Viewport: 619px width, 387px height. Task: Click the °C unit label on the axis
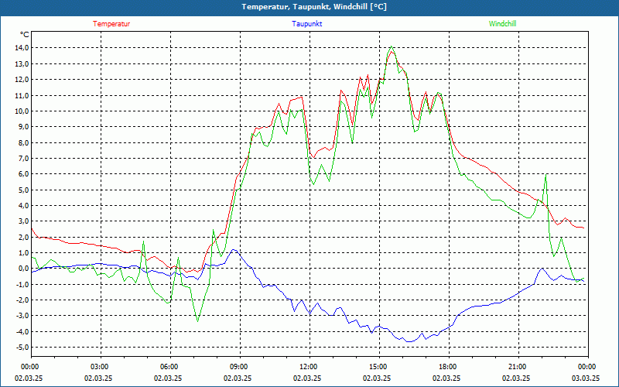(x=25, y=35)
